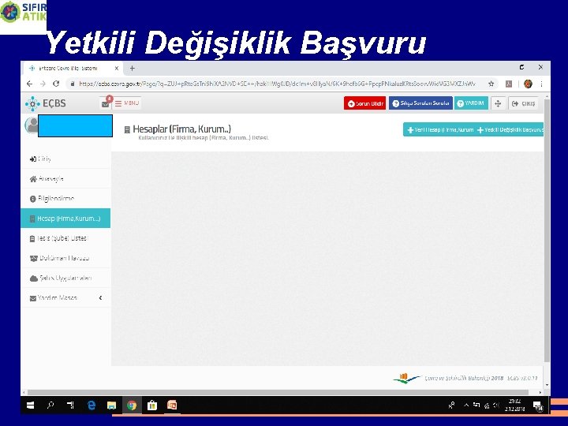
Task: Click the address bar URL
Action: coord(277,84)
